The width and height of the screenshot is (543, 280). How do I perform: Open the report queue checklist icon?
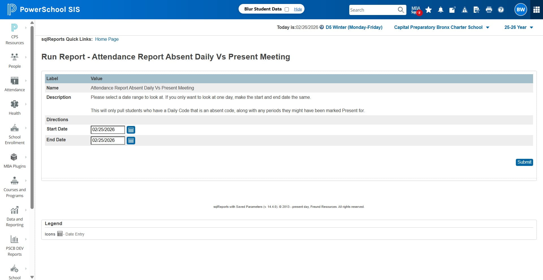477,10
